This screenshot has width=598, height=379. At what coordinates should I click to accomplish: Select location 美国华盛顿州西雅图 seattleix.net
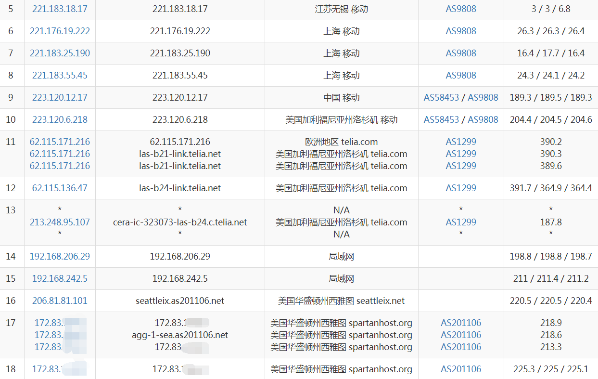tap(341, 301)
